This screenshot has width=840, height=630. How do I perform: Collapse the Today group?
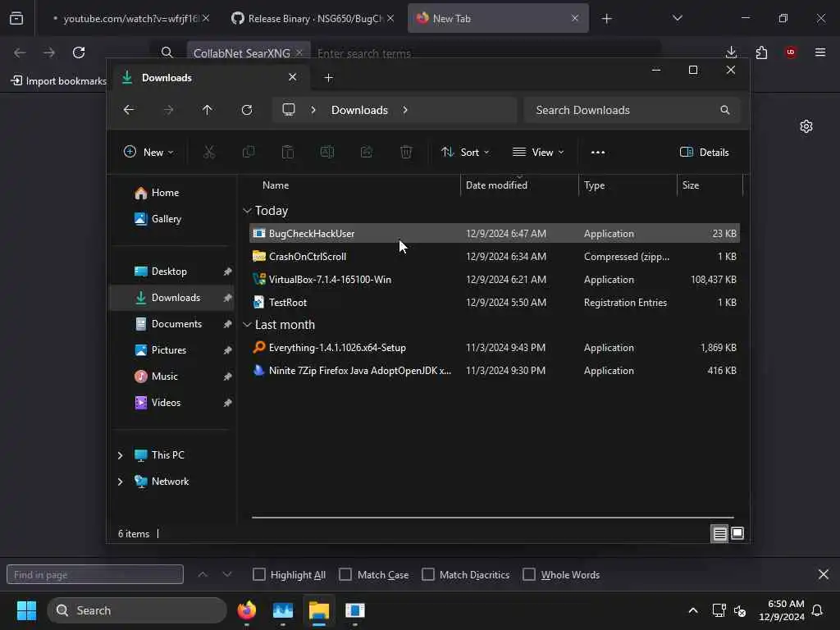247,211
